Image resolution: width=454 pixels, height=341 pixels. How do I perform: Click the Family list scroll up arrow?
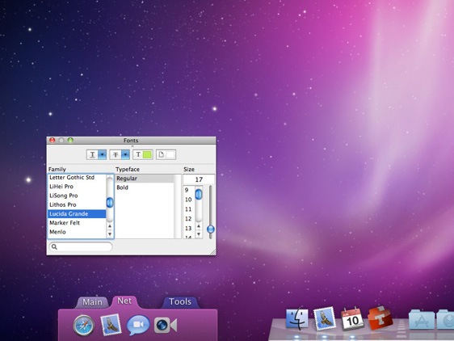(110, 226)
